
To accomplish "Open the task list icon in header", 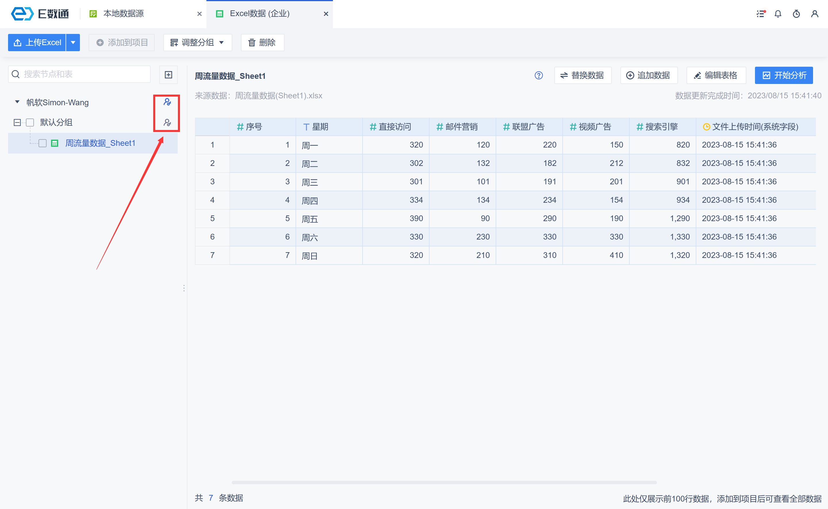I will [760, 14].
